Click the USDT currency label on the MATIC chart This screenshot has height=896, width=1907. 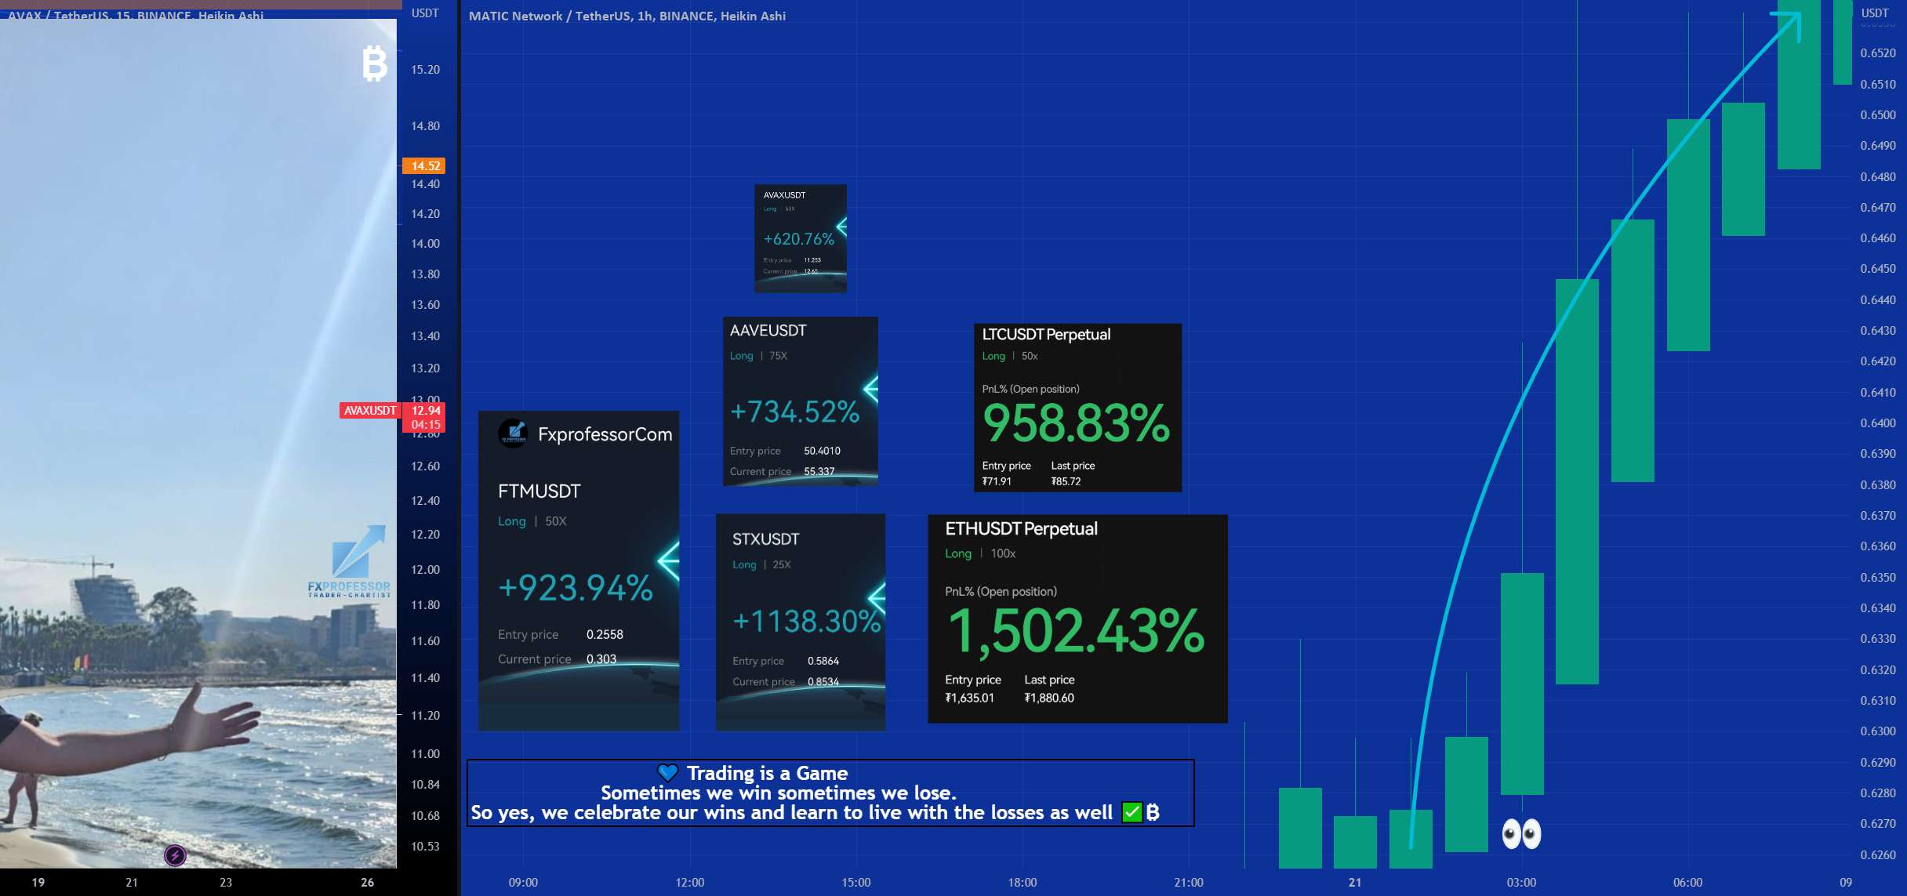1875,13
